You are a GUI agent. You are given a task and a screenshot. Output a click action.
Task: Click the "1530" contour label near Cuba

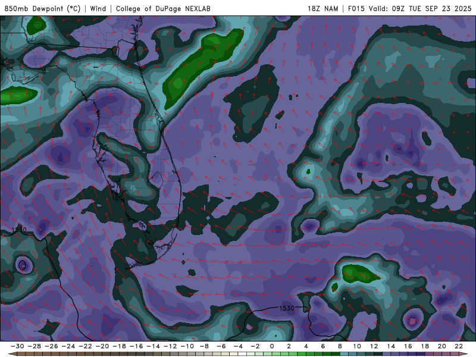(287, 308)
